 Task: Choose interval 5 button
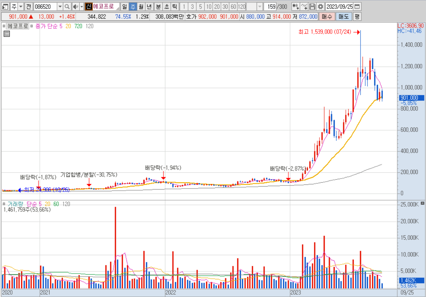[201, 7]
